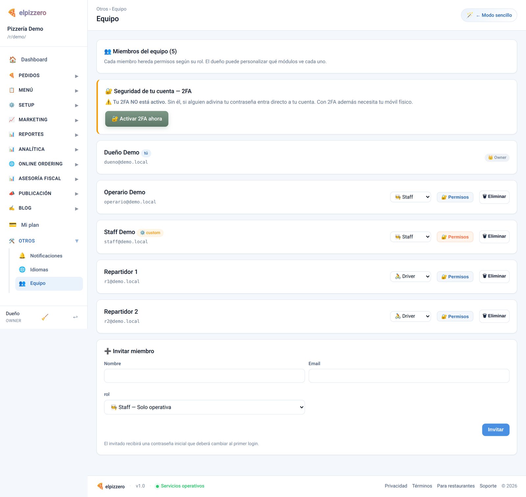Open the Mi plan menu item

pos(44,225)
